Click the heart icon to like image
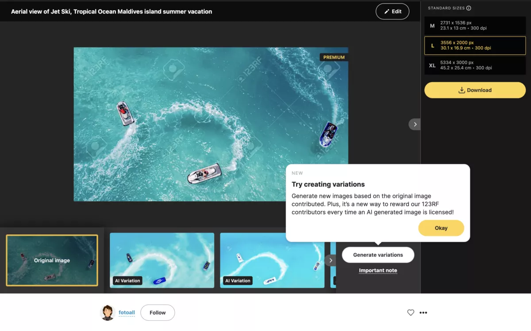 coord(411,312)
